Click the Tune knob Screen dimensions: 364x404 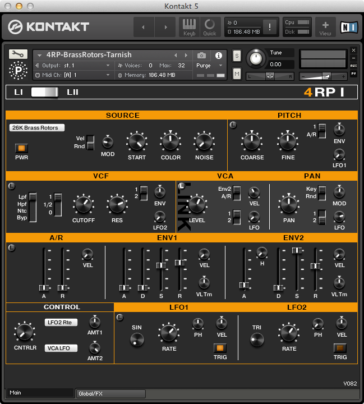[256, 59]
